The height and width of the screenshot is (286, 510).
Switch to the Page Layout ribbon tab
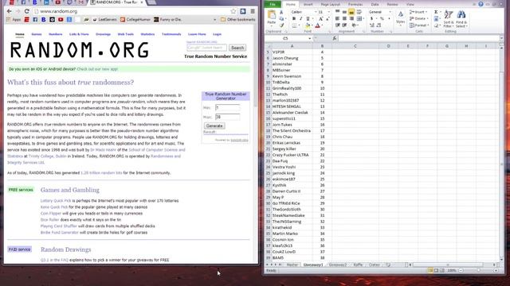[331, 5]
